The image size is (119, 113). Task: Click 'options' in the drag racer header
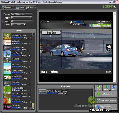[104, 22]
